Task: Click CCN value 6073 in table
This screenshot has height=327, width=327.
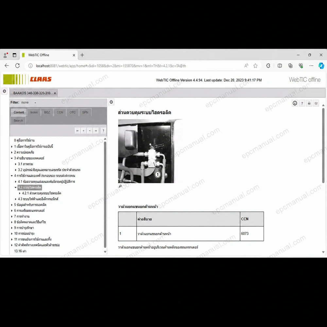Action: tap(245, 233)
